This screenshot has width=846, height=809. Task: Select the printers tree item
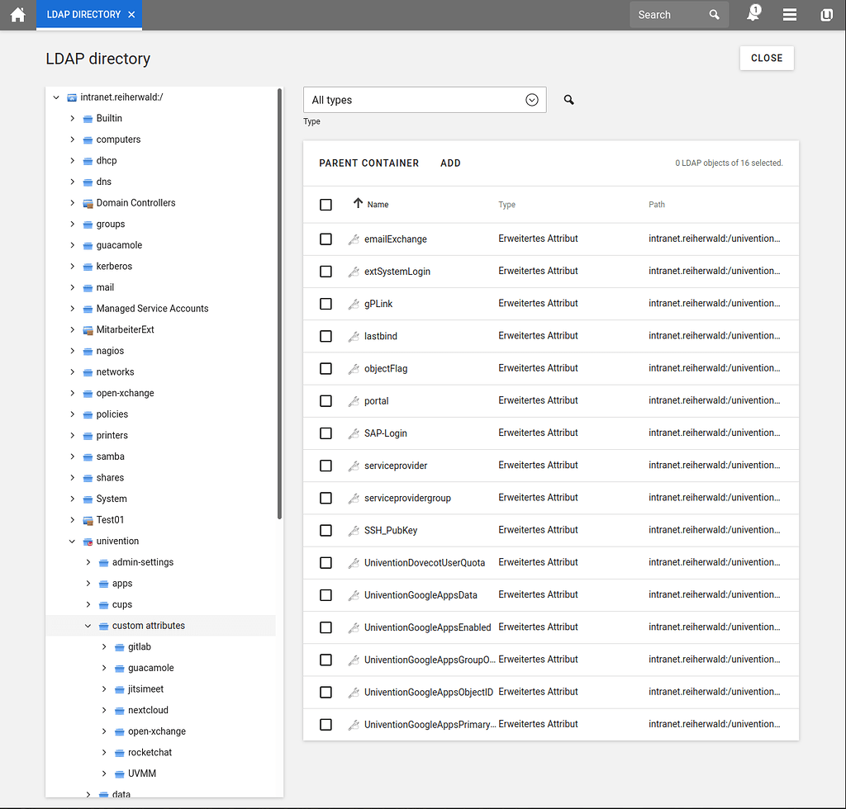pyautogui.click(x=112, y=436)
